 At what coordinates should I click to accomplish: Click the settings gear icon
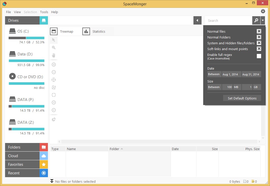263,11
